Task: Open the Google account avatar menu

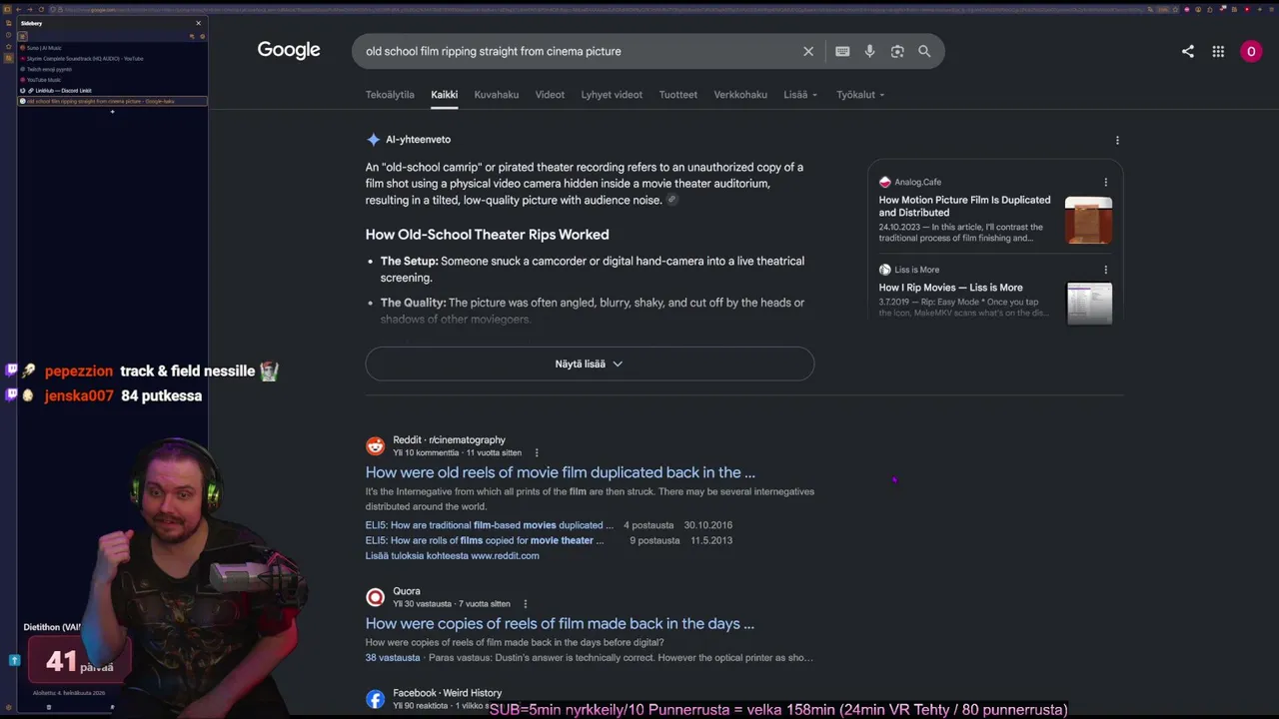Action: click(x=1251, y=51)
